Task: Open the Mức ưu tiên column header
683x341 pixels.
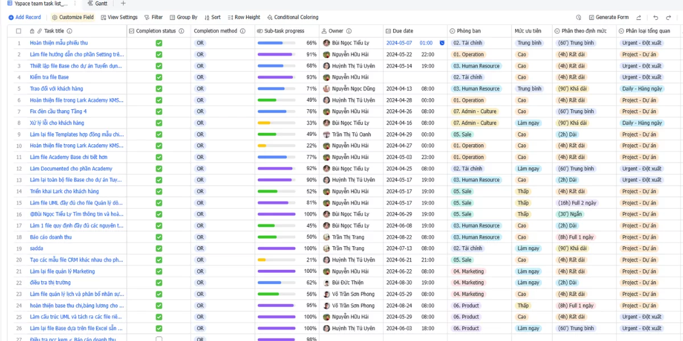Action: [532, 31]
